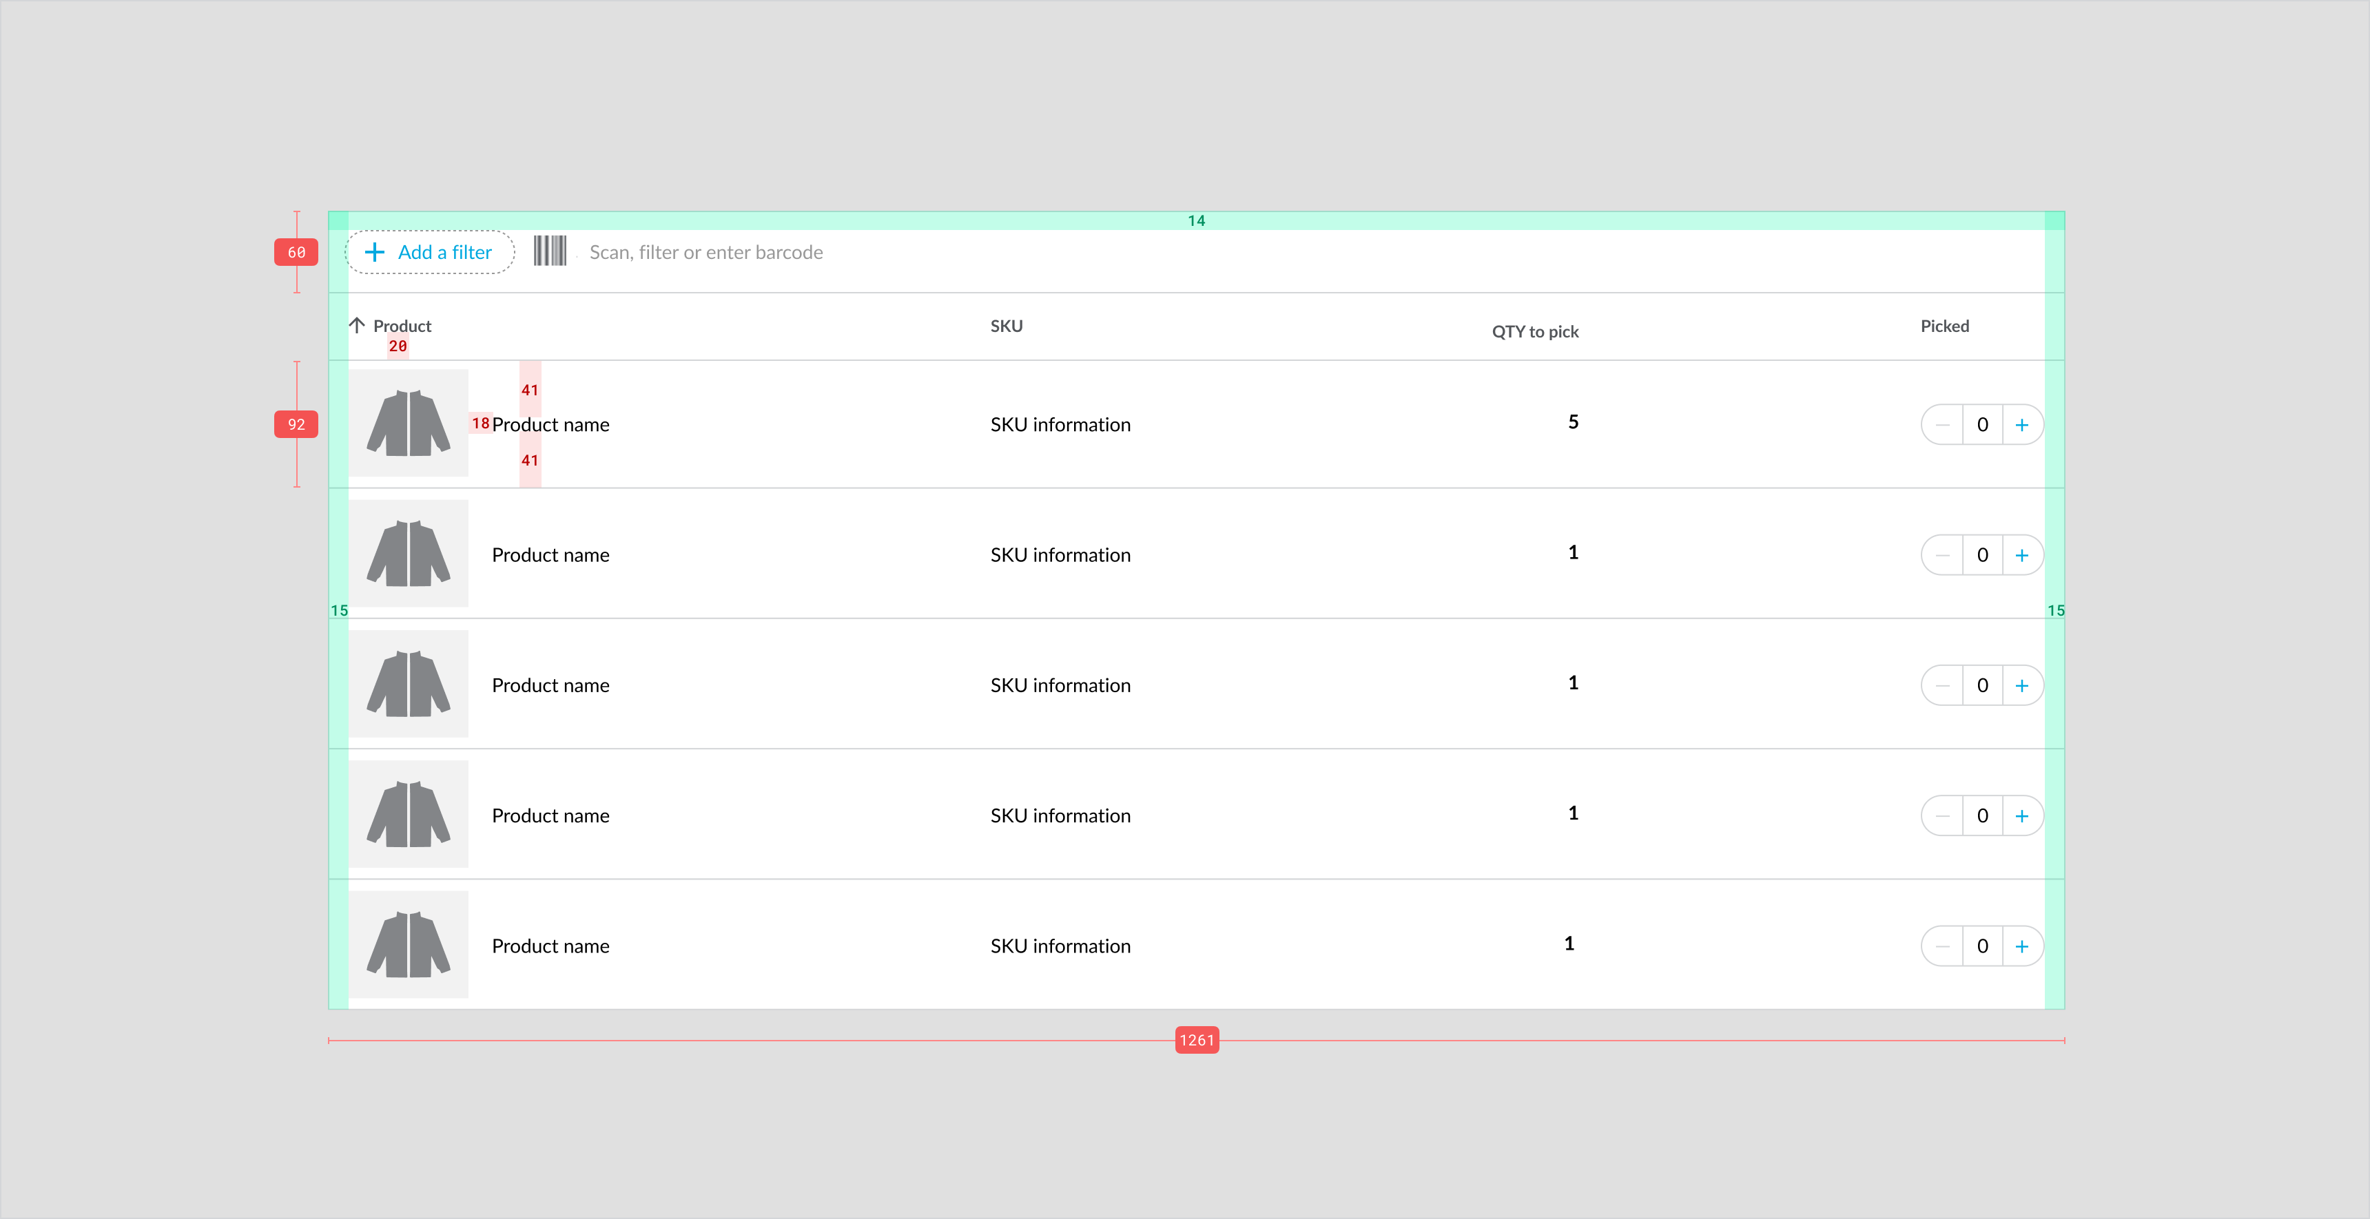Add one picked in last row
The image size is (2370, 1219).
2021,947
